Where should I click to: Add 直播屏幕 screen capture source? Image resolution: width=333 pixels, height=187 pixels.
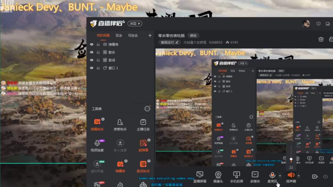click(x=200, y=177)
